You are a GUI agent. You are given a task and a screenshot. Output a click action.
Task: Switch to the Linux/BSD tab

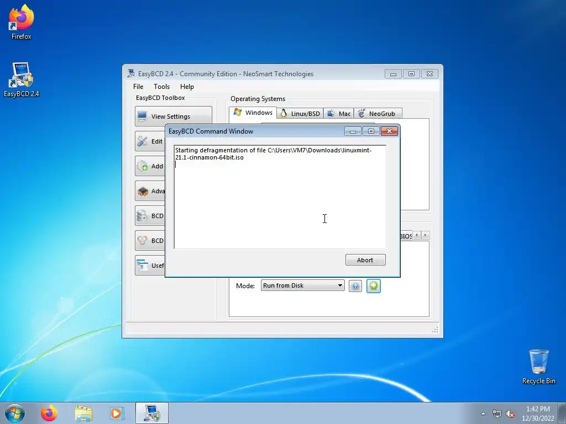300,114
